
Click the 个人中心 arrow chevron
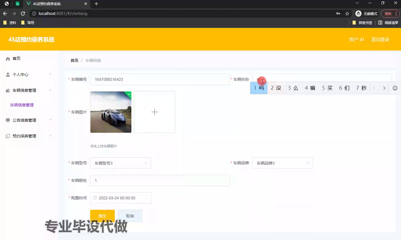coord(50,74)
